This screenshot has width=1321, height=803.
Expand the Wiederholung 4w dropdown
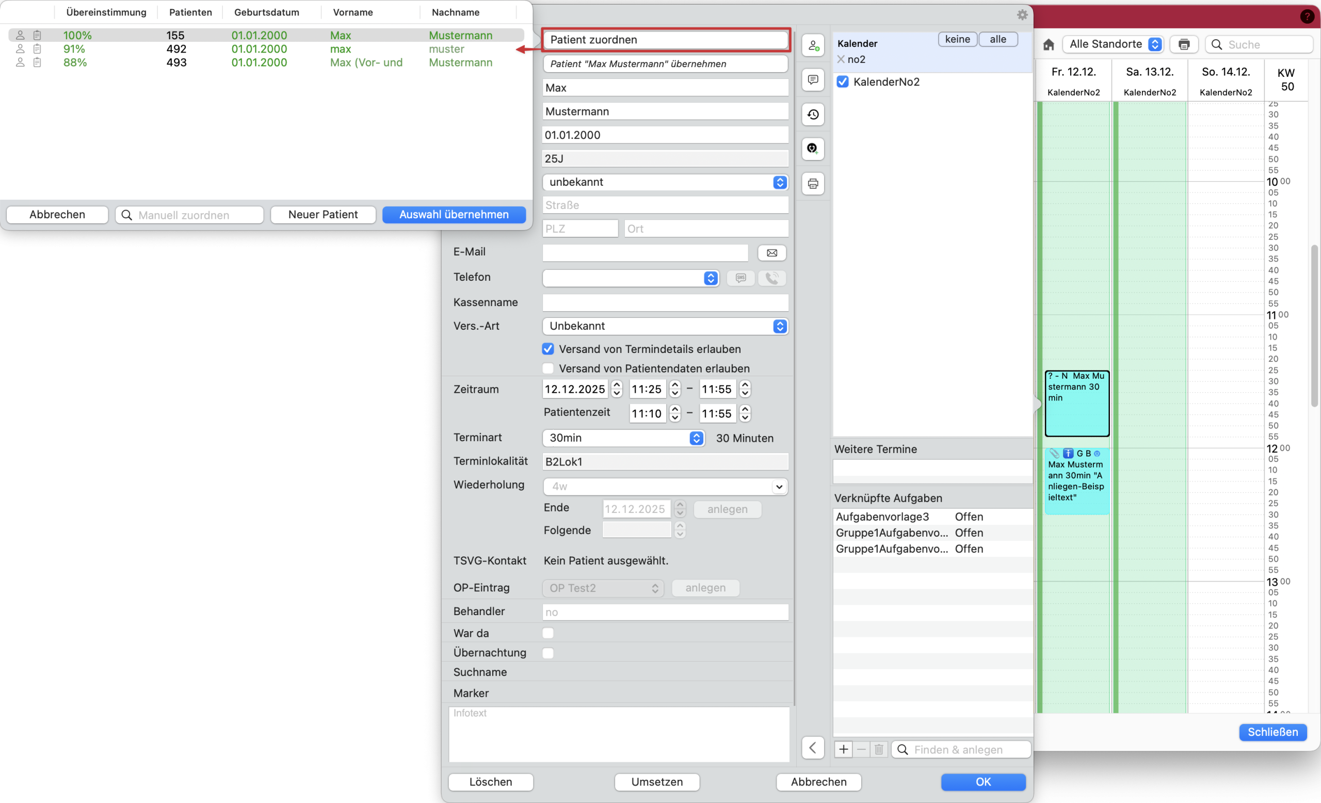coord(779,487)
